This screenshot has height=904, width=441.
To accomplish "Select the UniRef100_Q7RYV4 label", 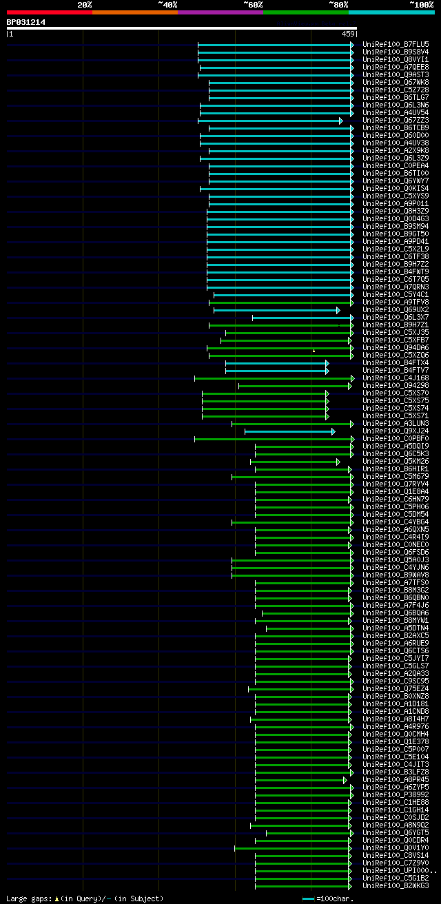I will point(396,484).
